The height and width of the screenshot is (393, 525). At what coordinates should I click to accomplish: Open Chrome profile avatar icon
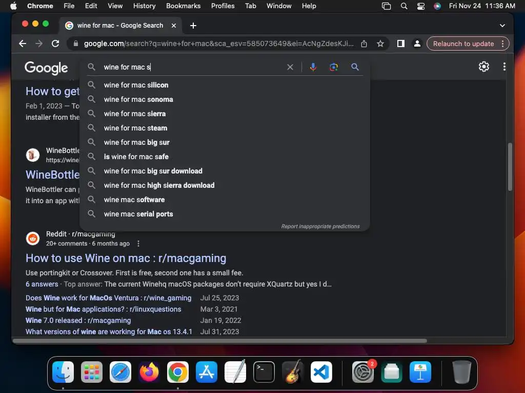point(417,43)
